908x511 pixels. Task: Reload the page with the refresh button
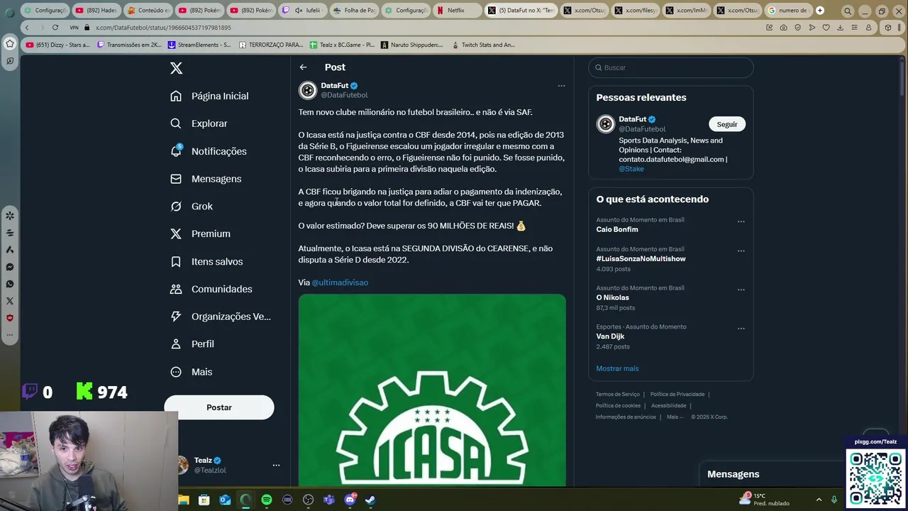coord(55,28)
